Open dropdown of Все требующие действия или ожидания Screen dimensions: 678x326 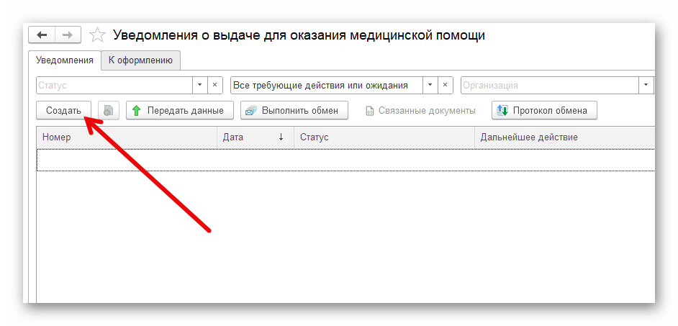pos(430,85)
